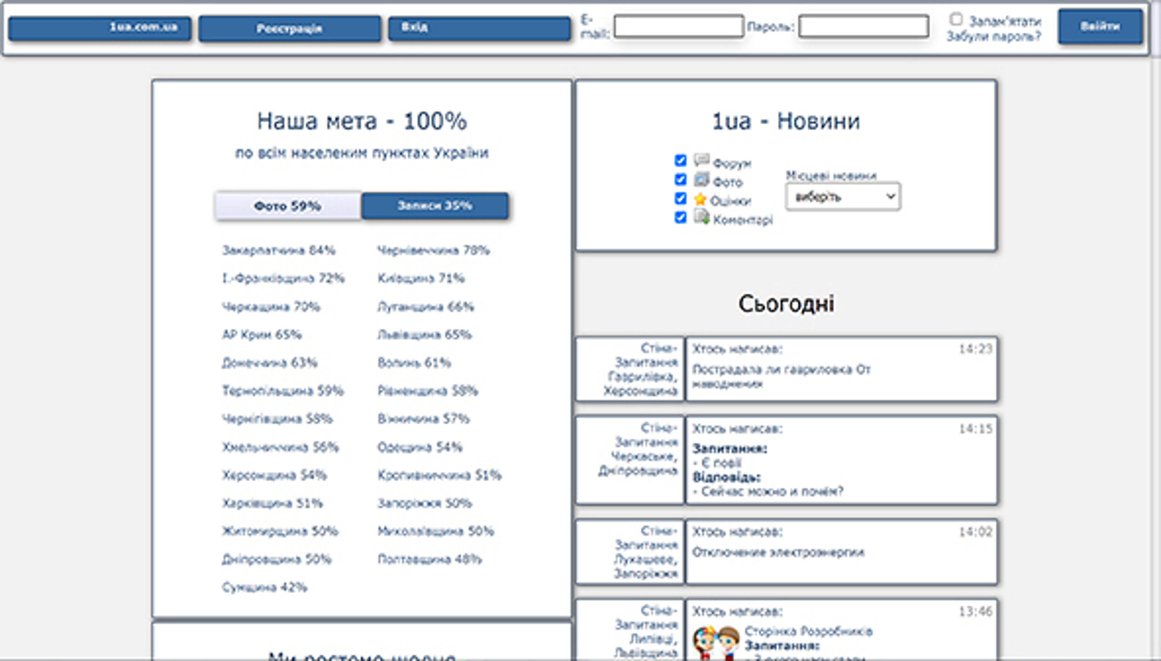Click the Фото picture icon

click(701, 181)
